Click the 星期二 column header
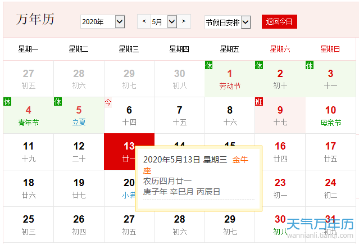Image resolution: width=359 pixels, height=244 pixels. click(x=79, y=49)
